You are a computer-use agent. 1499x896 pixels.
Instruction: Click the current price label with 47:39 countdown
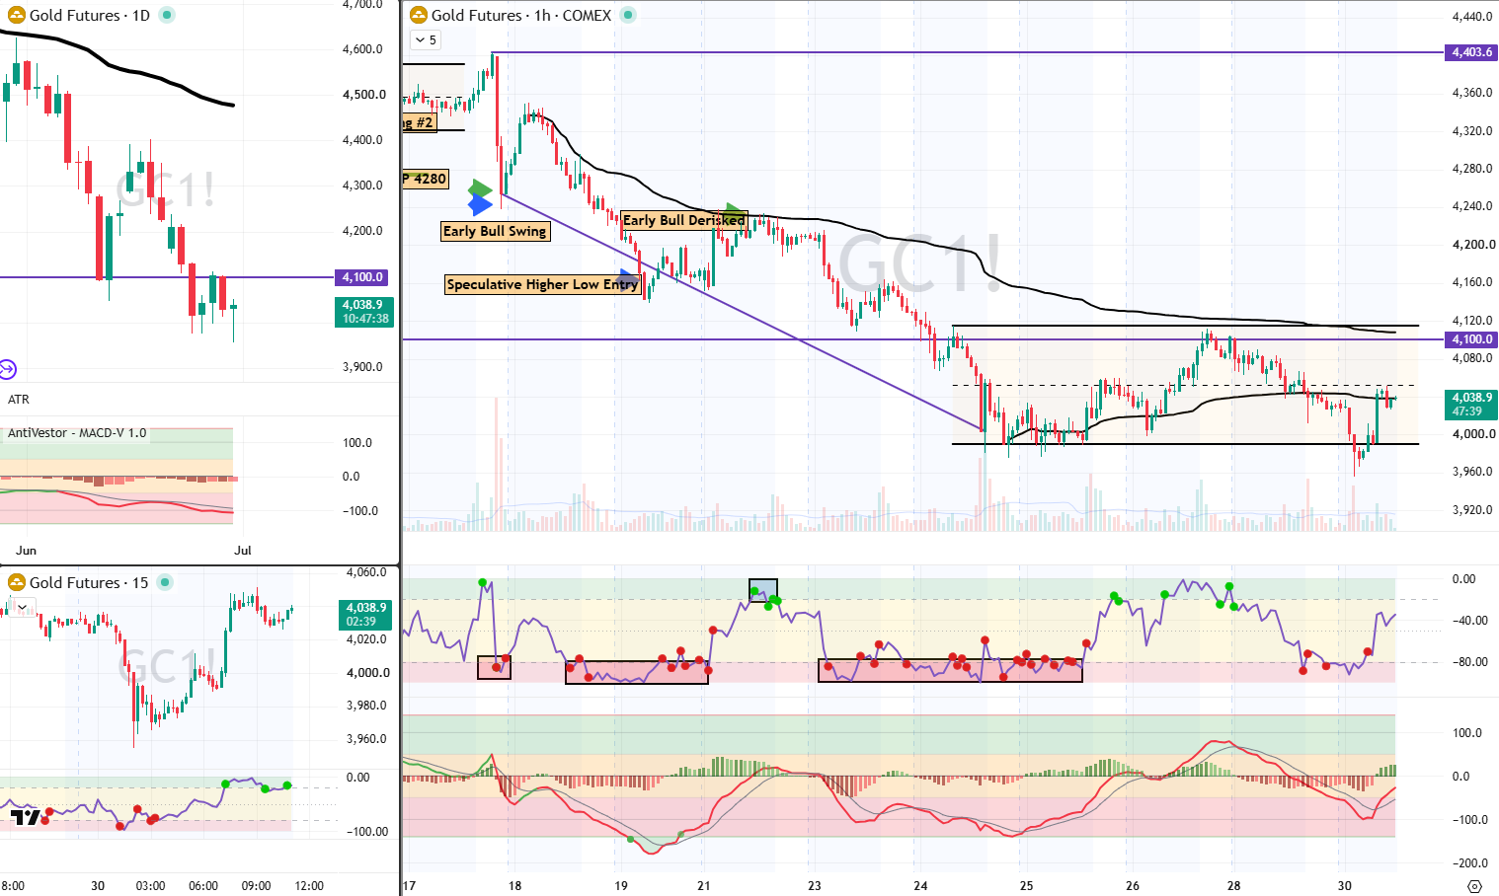point(1471,404)
